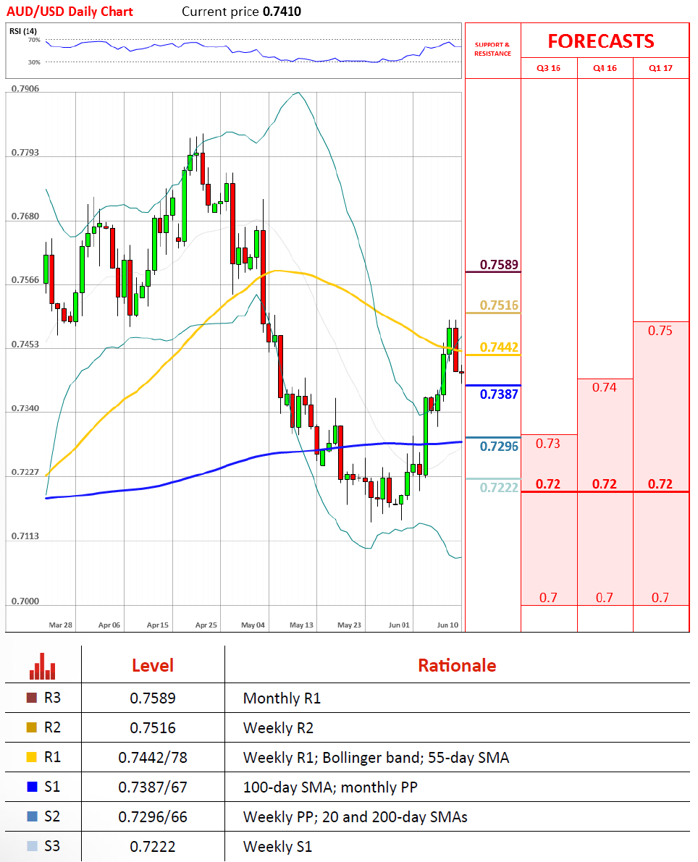
Task: Click the 0.7296 support level label
Action: 499,447
